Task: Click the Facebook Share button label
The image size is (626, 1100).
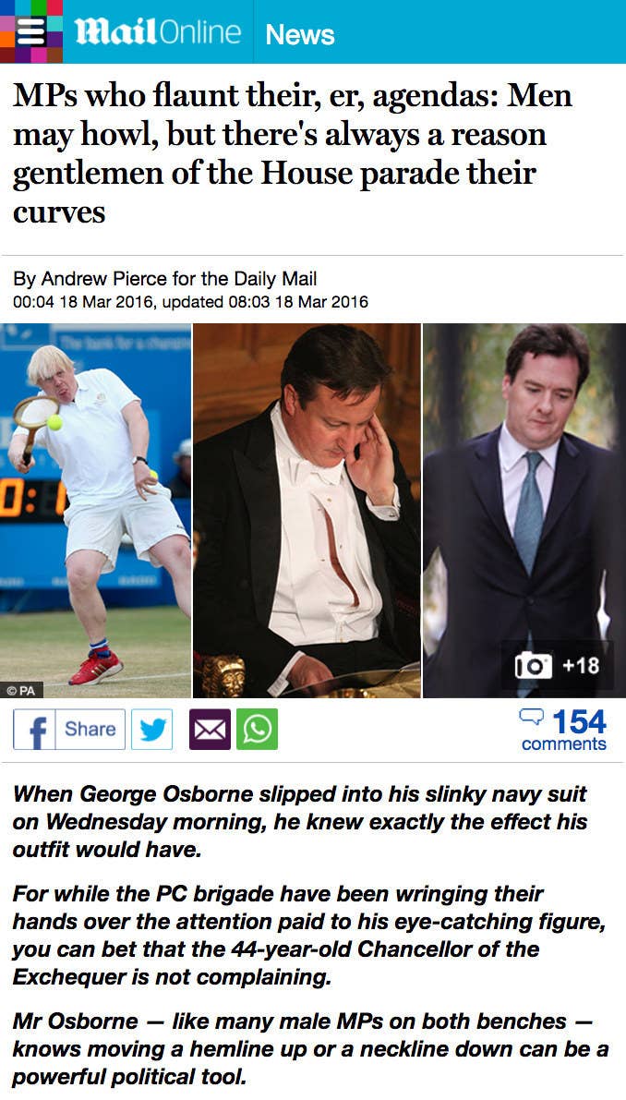Action: 90,730
